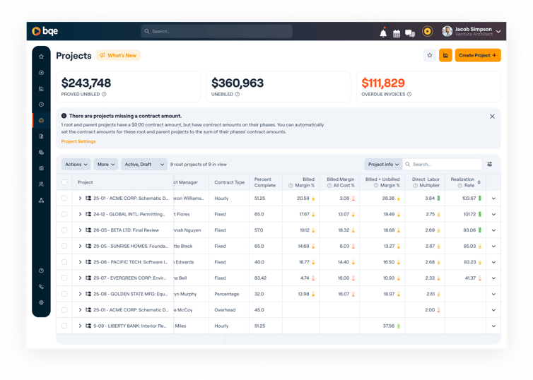
Task: Open the calendar icon in header
Action: 397,34
